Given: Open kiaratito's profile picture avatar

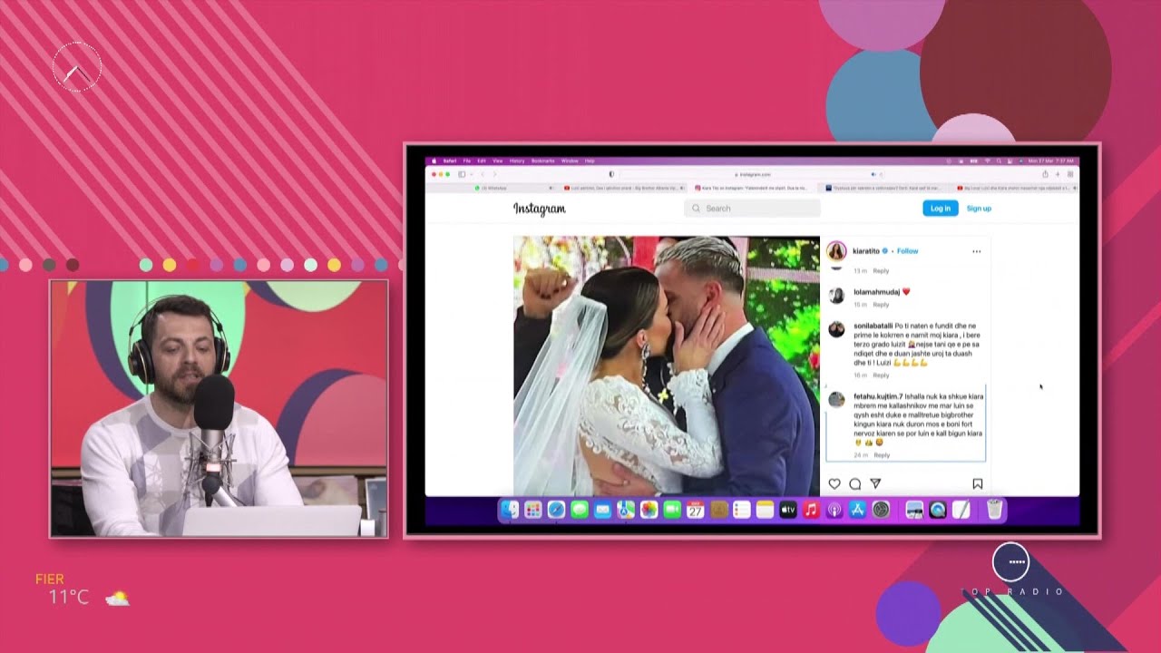Looking at the screenshot, I should click(836, 251).
